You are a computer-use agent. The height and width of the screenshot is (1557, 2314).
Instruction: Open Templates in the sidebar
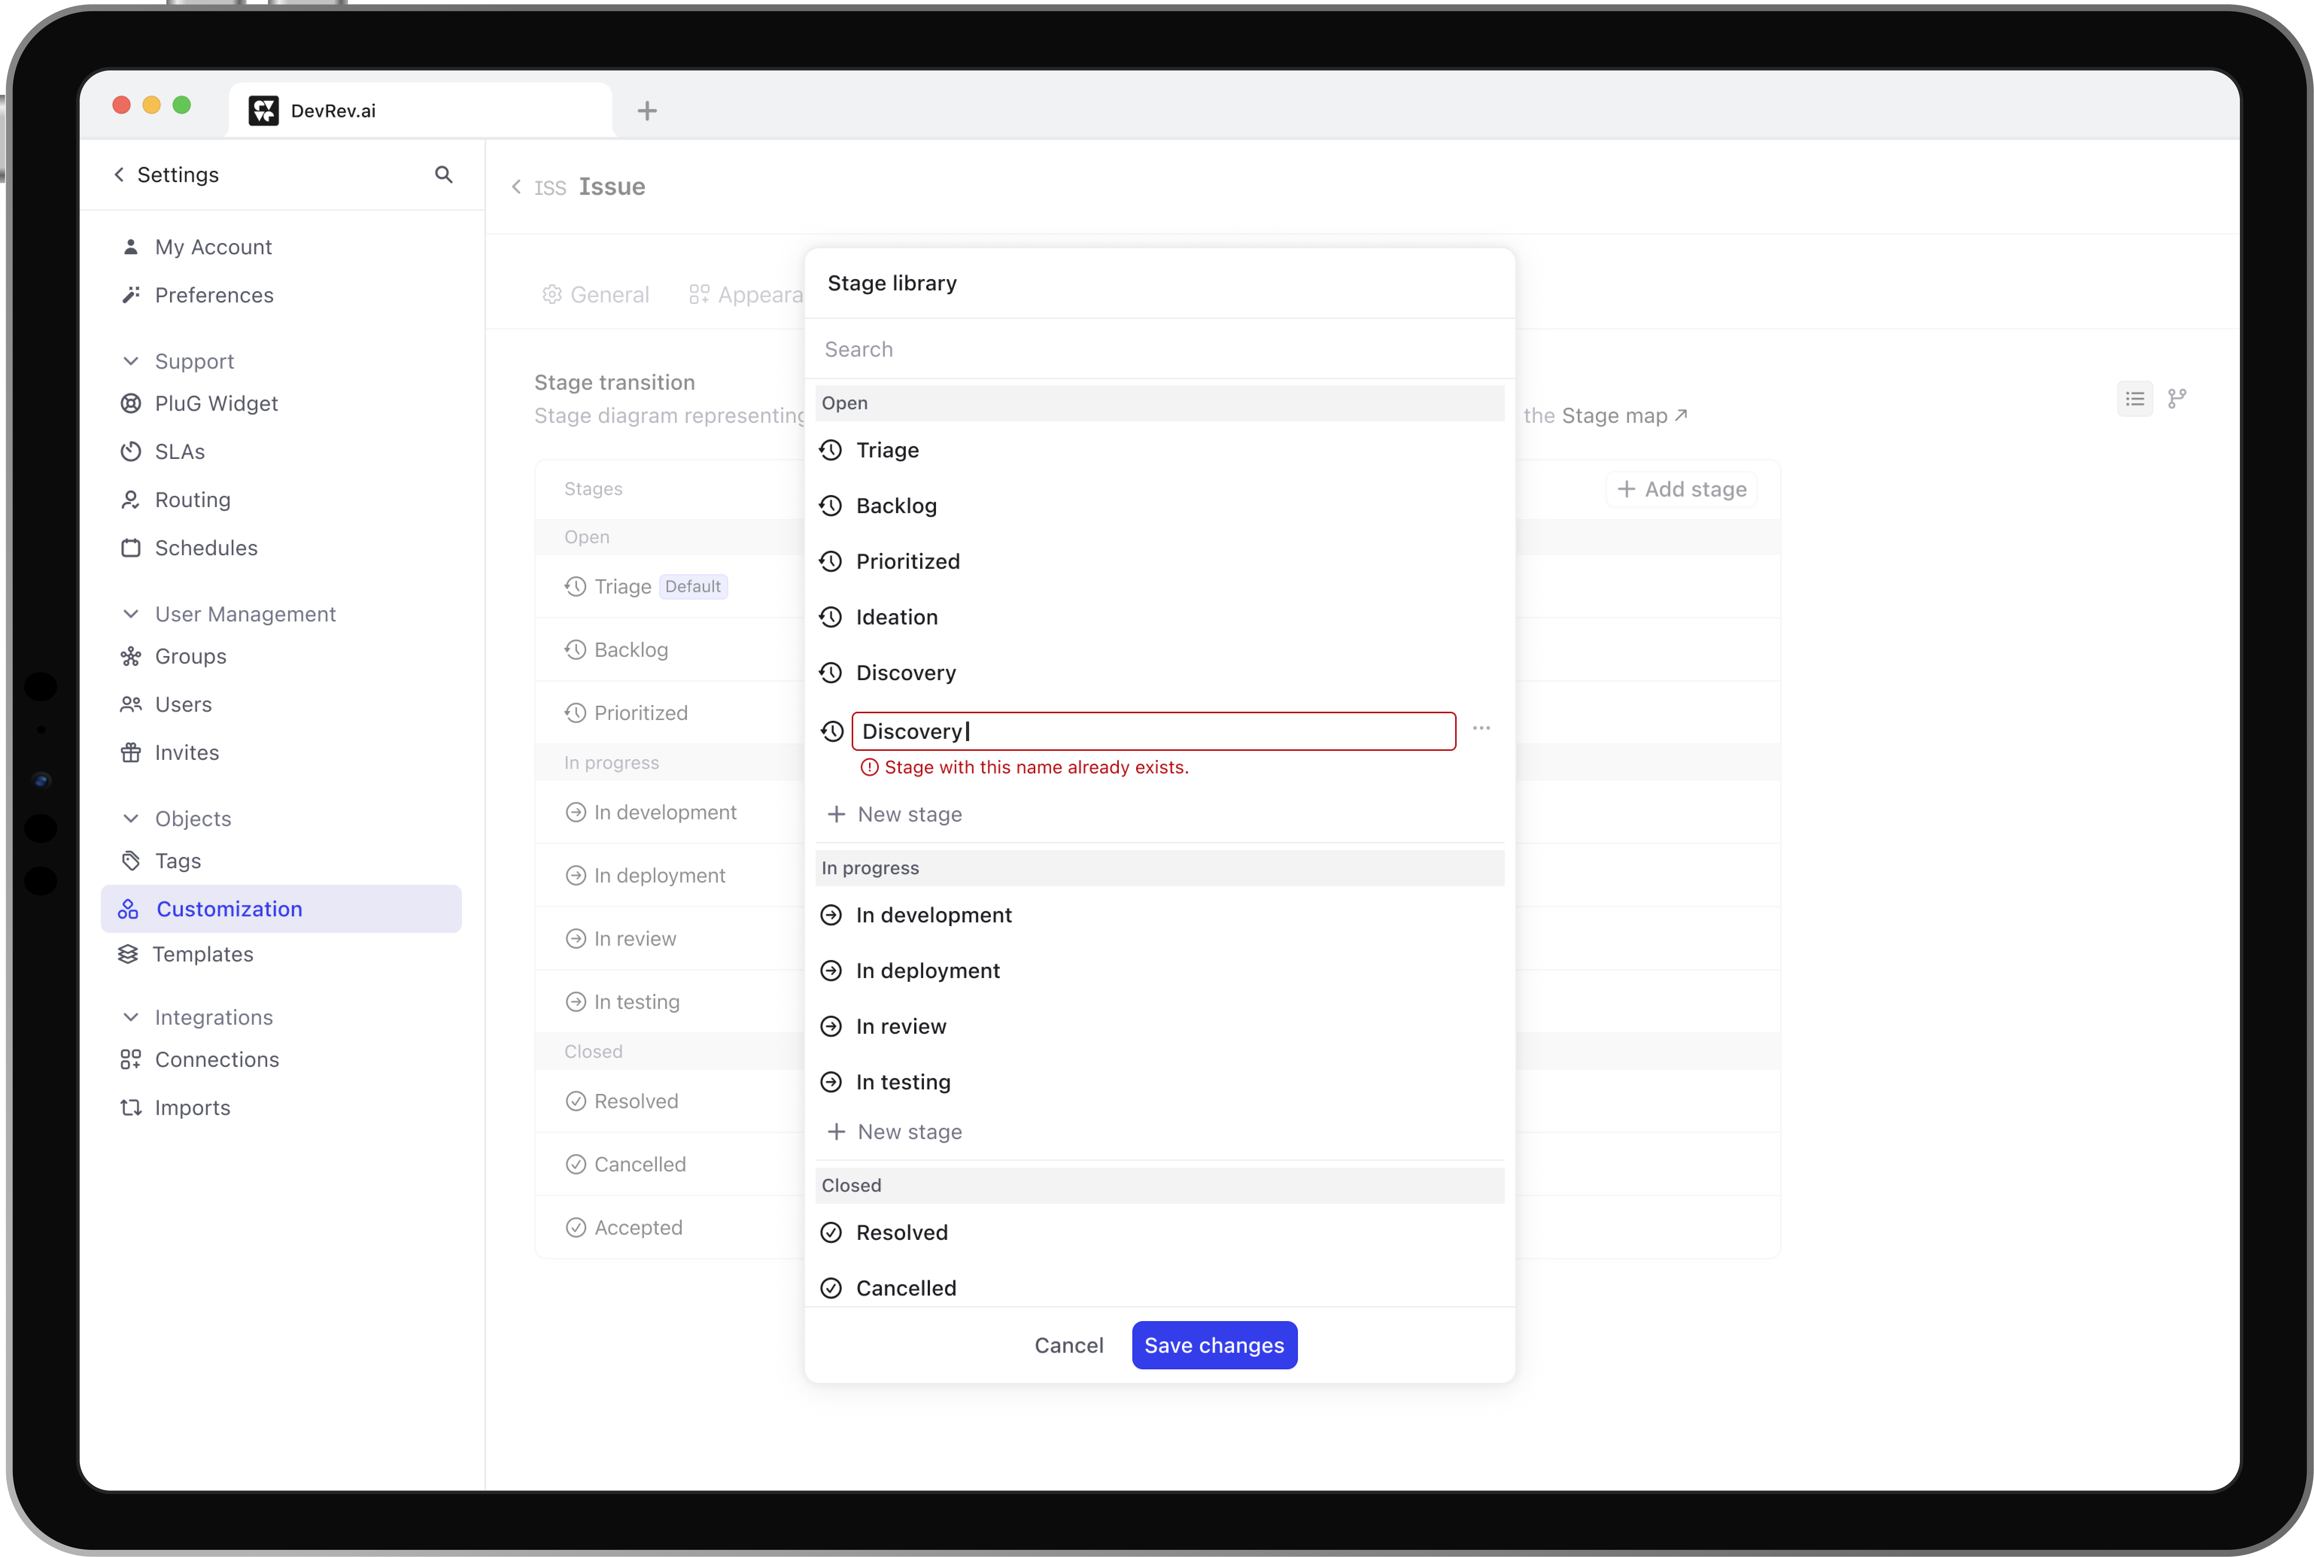coord(203,954)
